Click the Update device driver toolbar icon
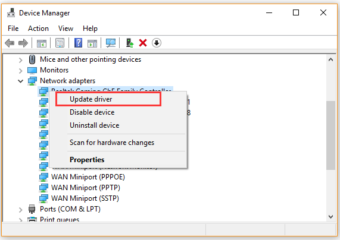Viewport: 340px width, 240px height. coord(129,43)
